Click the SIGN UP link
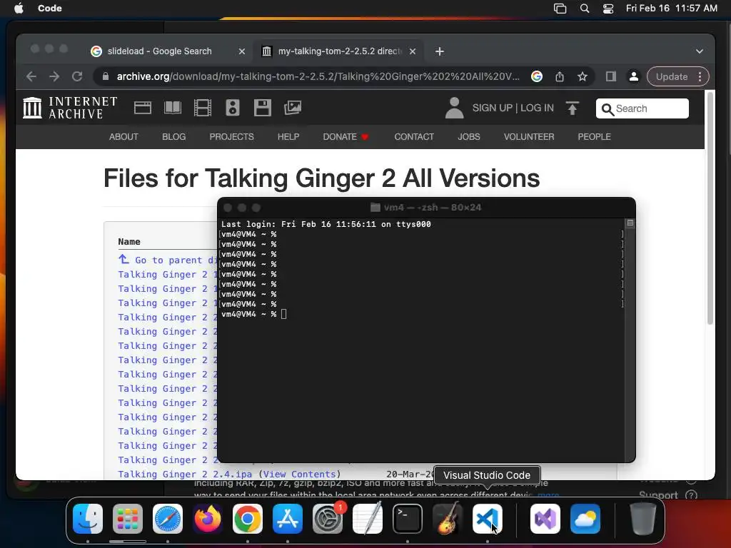 click(493, 108)
